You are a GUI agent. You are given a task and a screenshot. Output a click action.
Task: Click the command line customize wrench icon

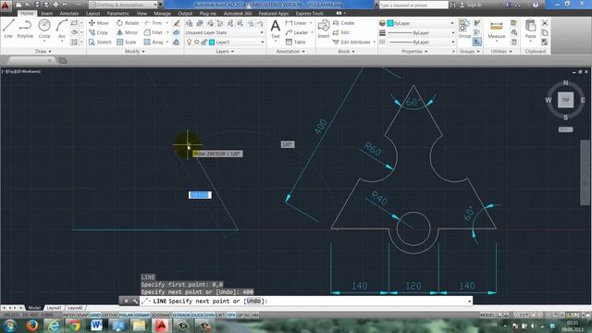pyautogui.click(x=135, y=301)
